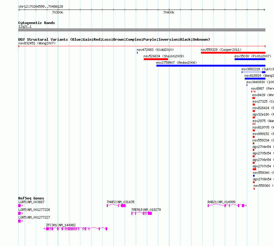The width and height of the screenshot is (274, 246).
Task: Open the esv35030 (Pinto2007) blue gain bar
Action: (x=250, y=59)
